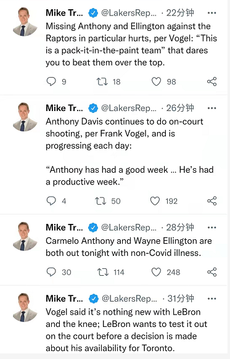Open the more options menu on the 22分钟 tweet
Screen dimensions: 230x359
[x=212, y=13]
